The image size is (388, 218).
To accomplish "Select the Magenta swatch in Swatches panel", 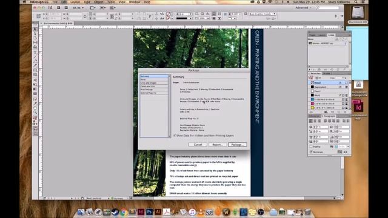I will tap(329, 104).
